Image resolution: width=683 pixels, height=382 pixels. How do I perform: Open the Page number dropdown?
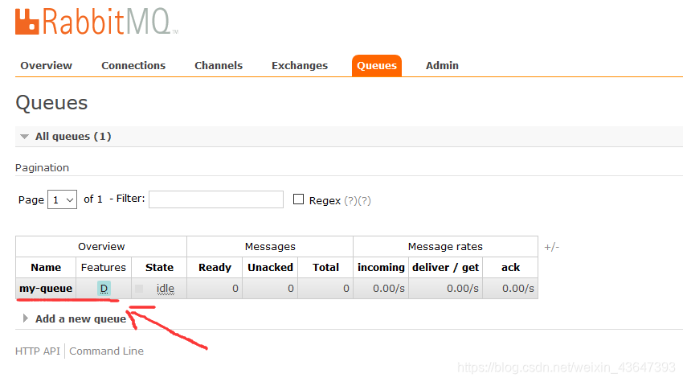63,199
